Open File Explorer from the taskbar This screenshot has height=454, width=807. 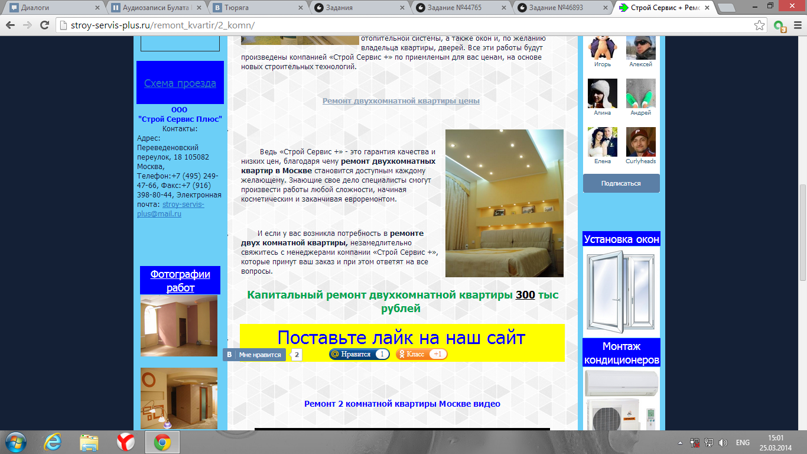[89, 442]
